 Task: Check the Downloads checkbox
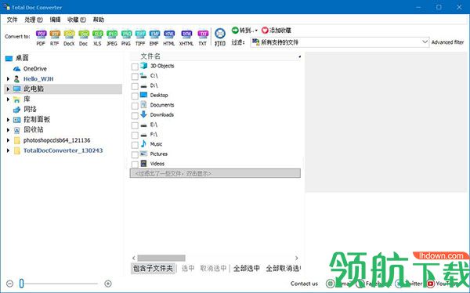point(135,115)
